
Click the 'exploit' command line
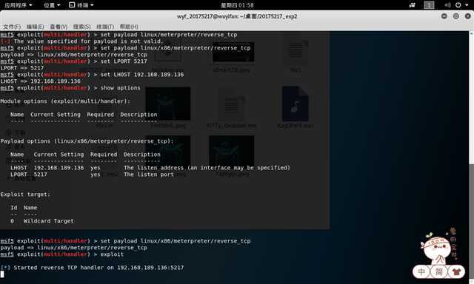click(x=112, y=254)
